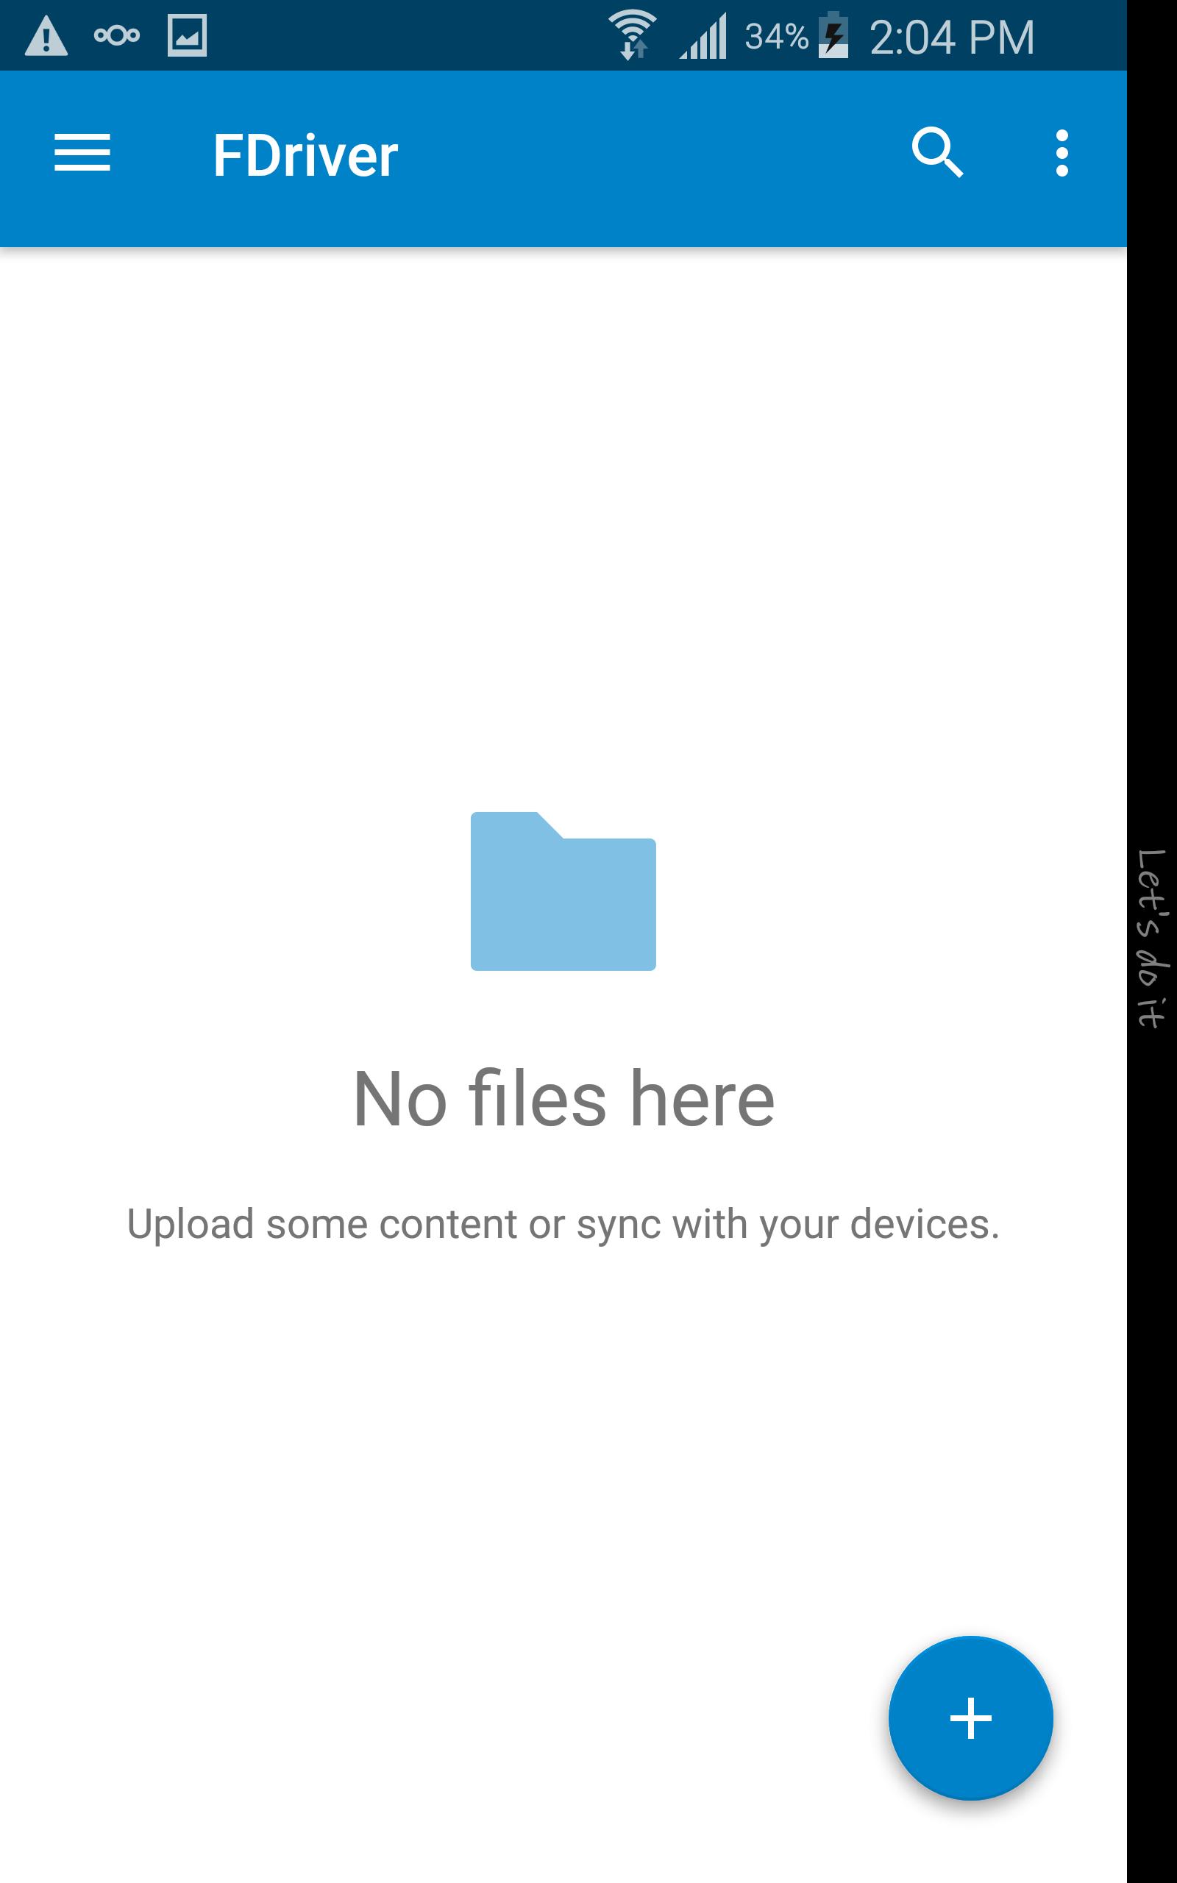Tap the cellular signal bars icon

(x=703, y=36)
